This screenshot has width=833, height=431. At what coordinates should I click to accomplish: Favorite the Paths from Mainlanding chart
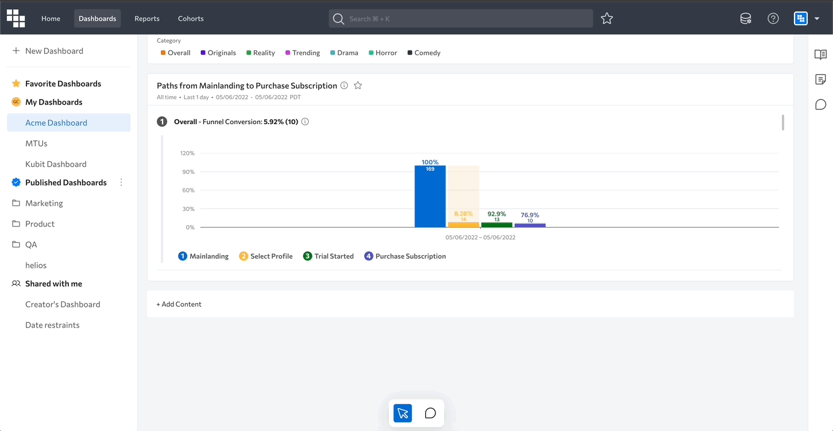point(358,86)
